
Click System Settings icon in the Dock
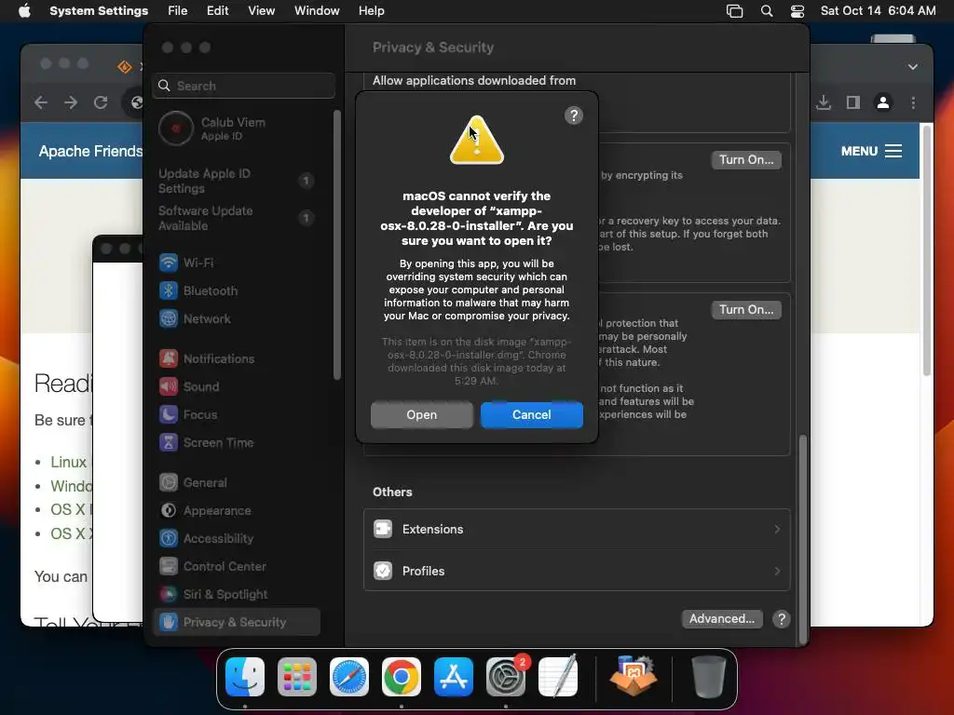pos(506,677)
